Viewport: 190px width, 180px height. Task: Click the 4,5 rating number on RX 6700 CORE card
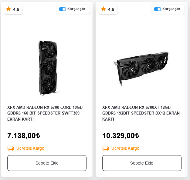[16, 9]
